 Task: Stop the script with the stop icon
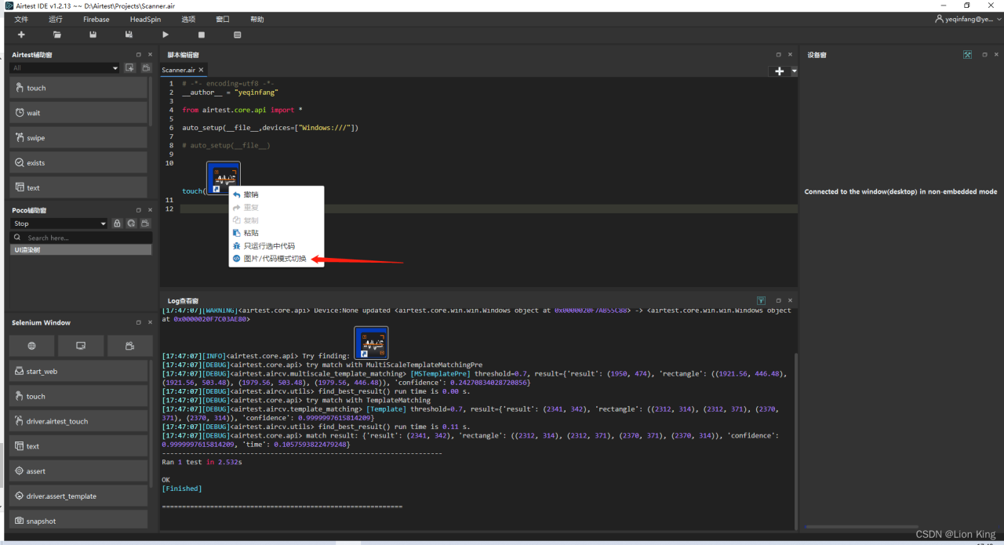[x=202, y=35]
